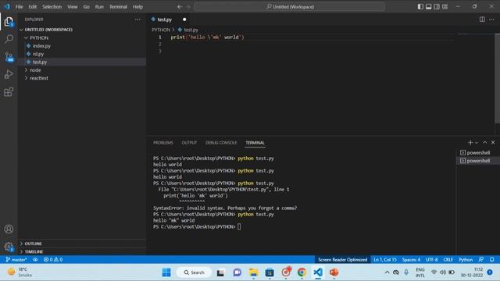Switch to the PROBLEMS tab
Image resolution: width=500 pixels, height=281 pixels.
coord(163,143)
